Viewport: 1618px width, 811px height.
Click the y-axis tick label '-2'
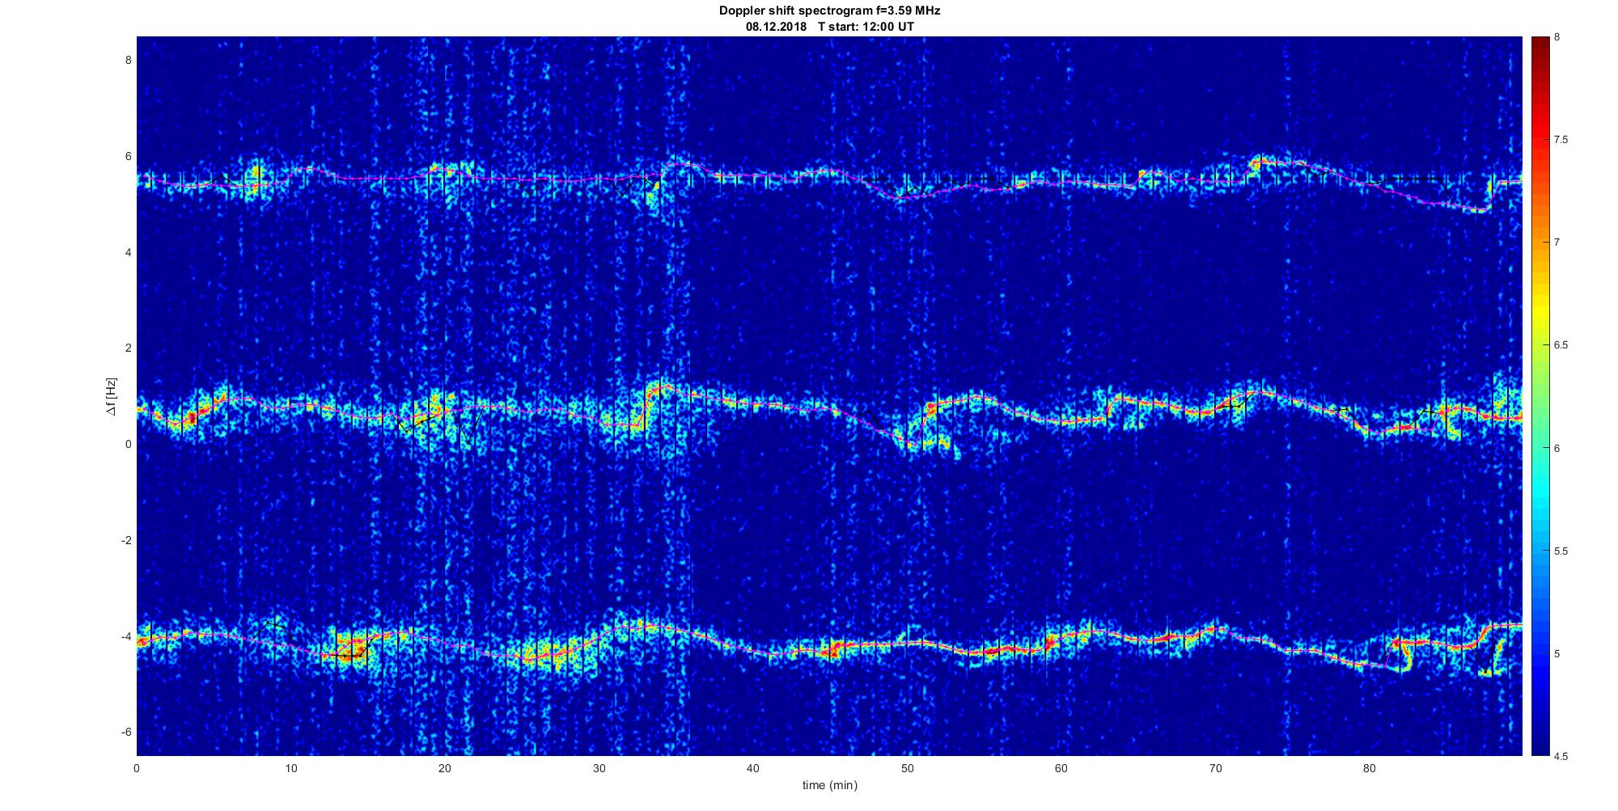[x=126, y=540]
